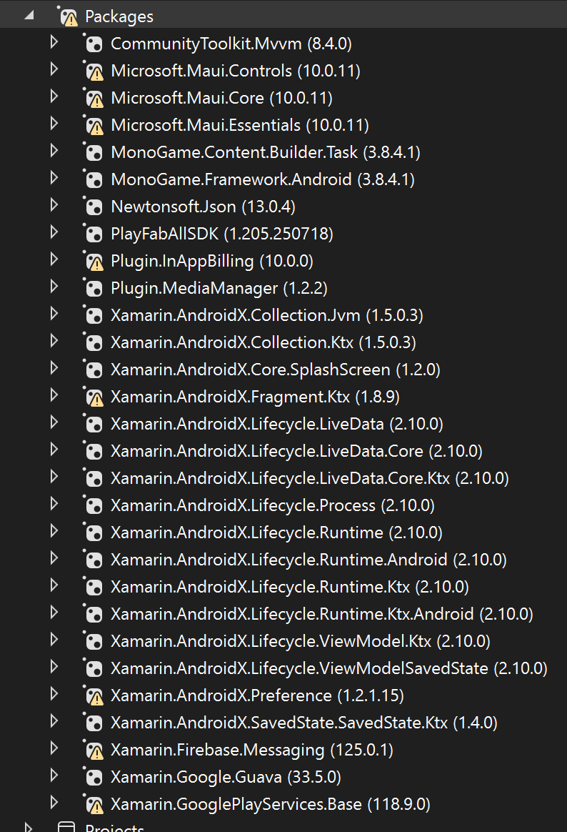Click Xamarin.AndroidX.SavedState.SavedState.Ktx package icon
Screen dimensions: 567x832
click(x=94, y=723)
